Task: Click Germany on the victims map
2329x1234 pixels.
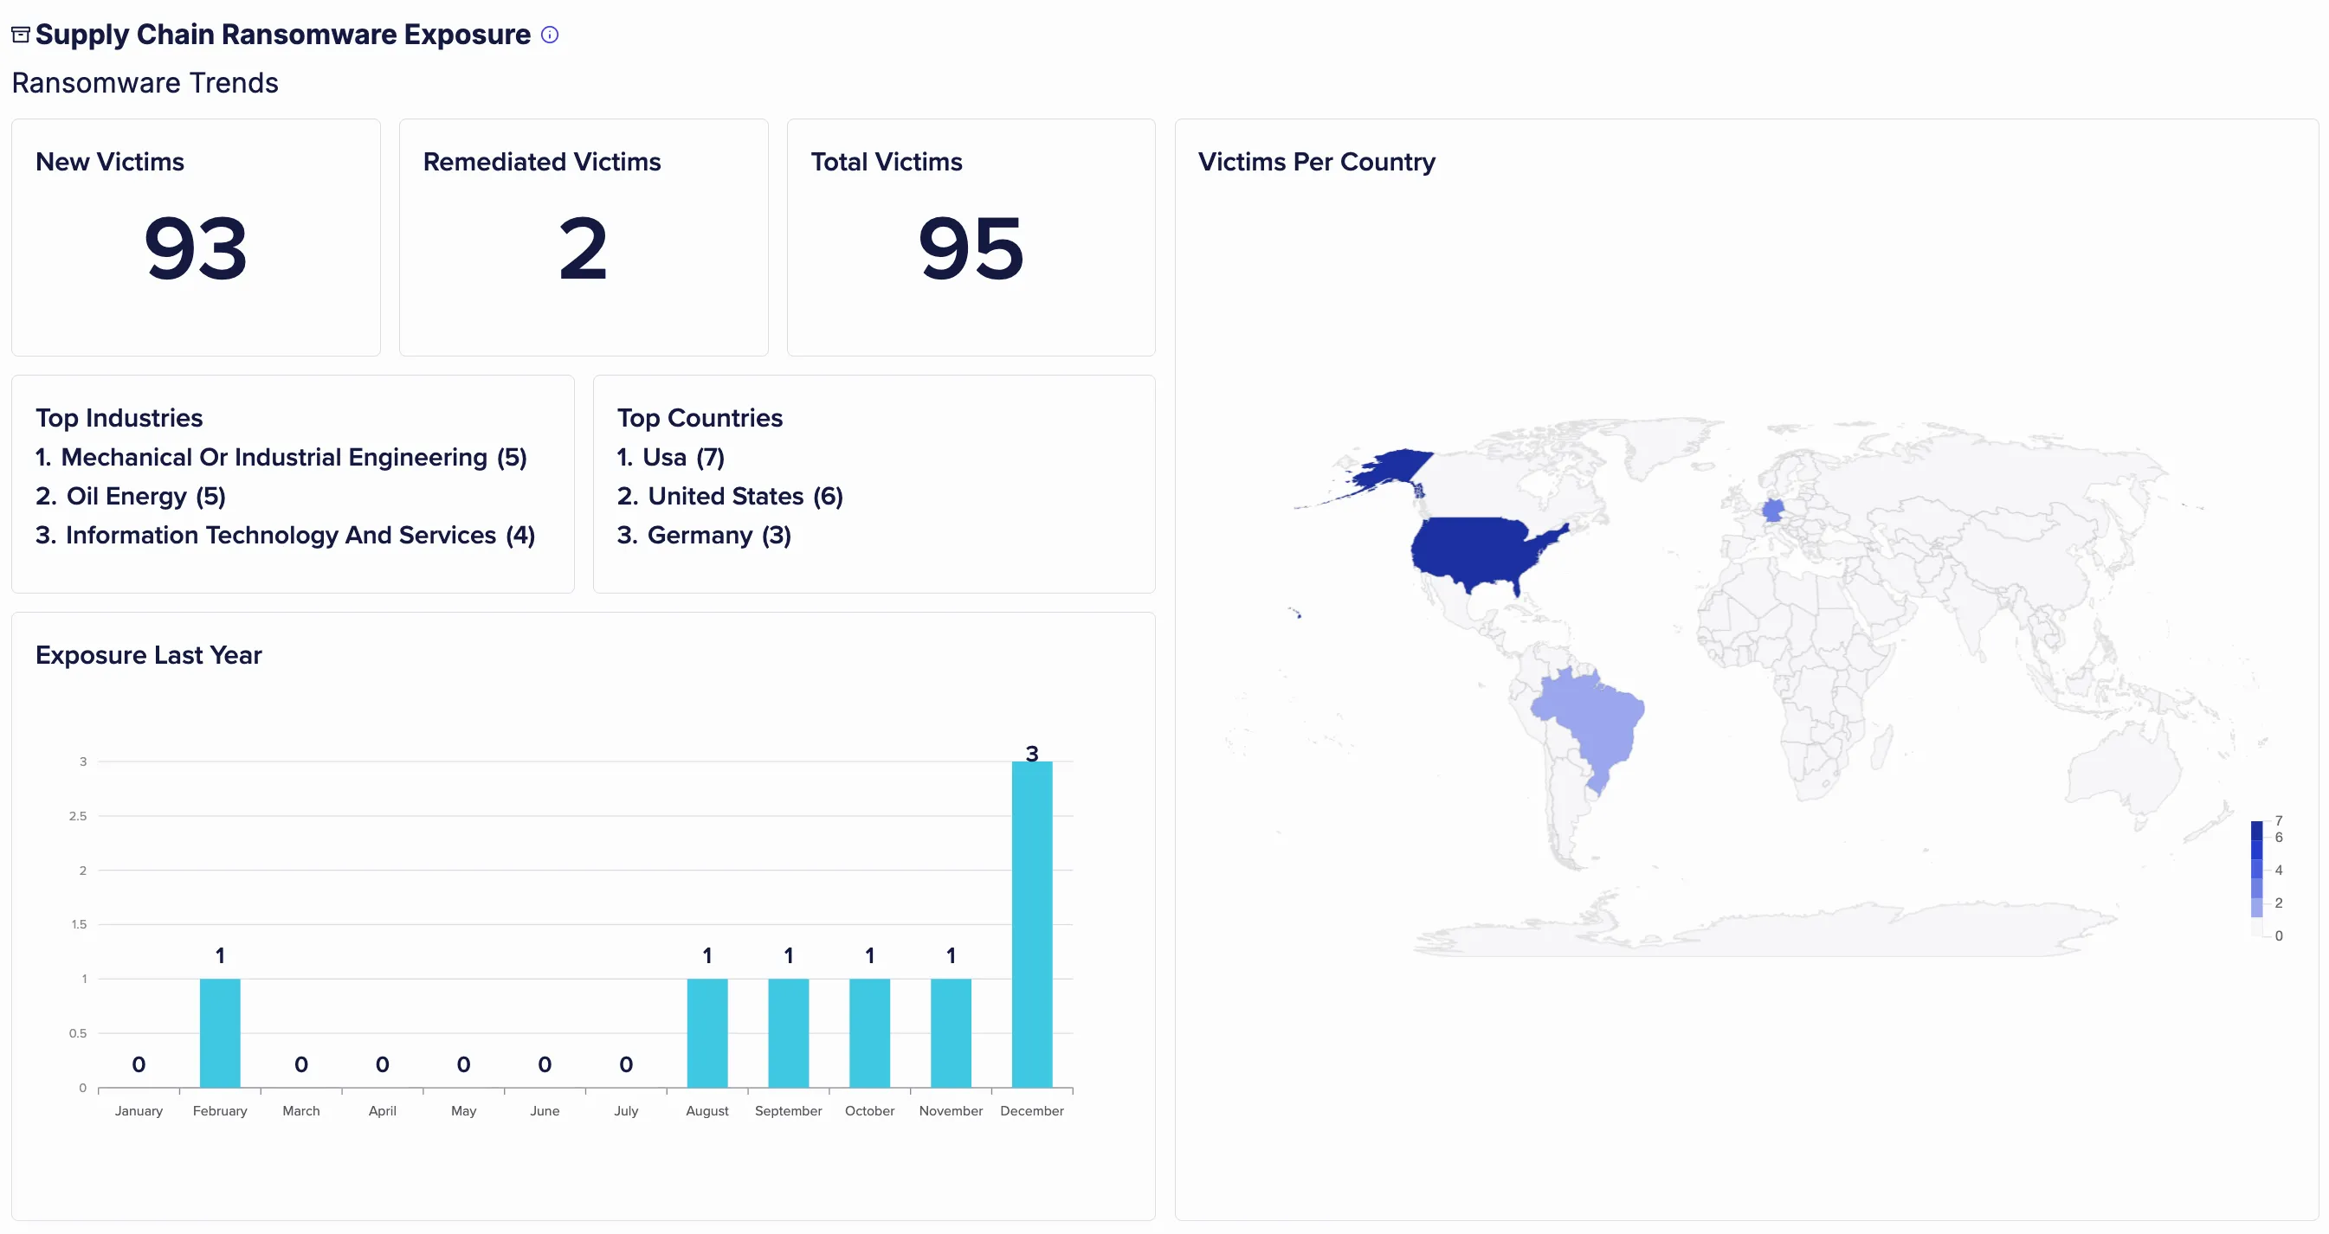Action: (x=1773, y=511)
